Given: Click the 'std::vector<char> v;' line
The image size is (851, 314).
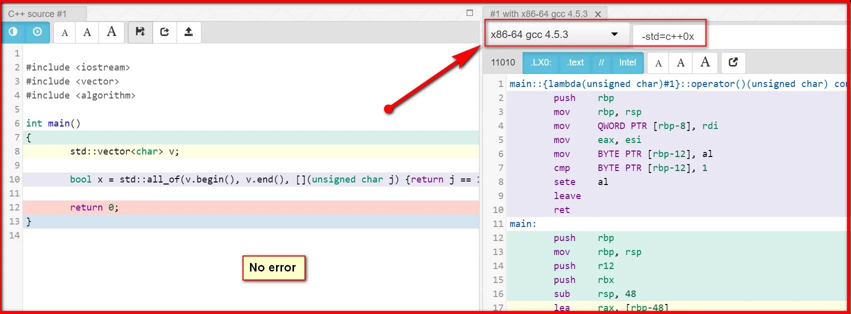Looking at the screenshot, I should [x=124, y=151].
